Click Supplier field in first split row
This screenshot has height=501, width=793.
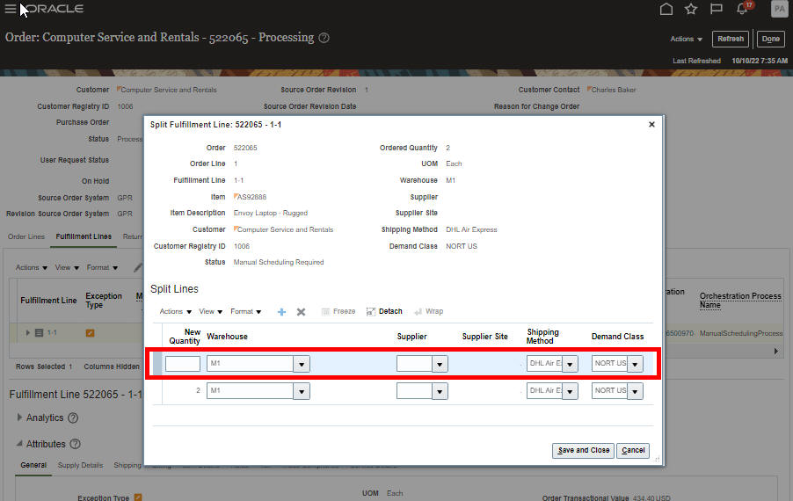(x=414, y=364)
